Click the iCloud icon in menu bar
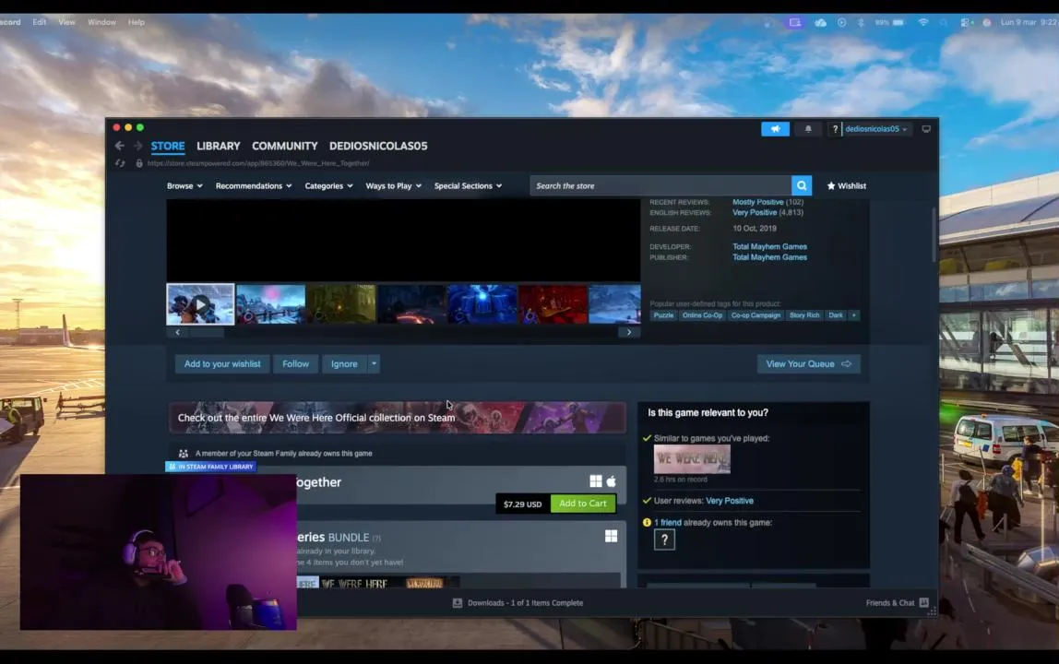Image resolution: width=1059 pixels, height=664 pixels. tap(821, 22)
